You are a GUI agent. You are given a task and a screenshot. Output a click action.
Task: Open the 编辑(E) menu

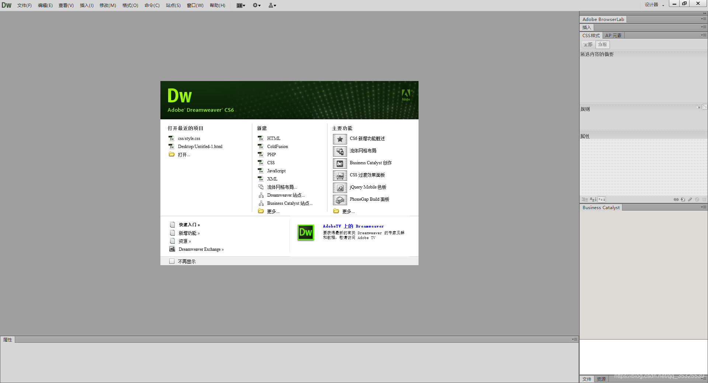(45, 5)
